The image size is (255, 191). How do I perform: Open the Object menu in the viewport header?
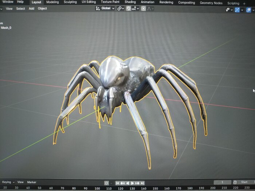pos(42,8)
